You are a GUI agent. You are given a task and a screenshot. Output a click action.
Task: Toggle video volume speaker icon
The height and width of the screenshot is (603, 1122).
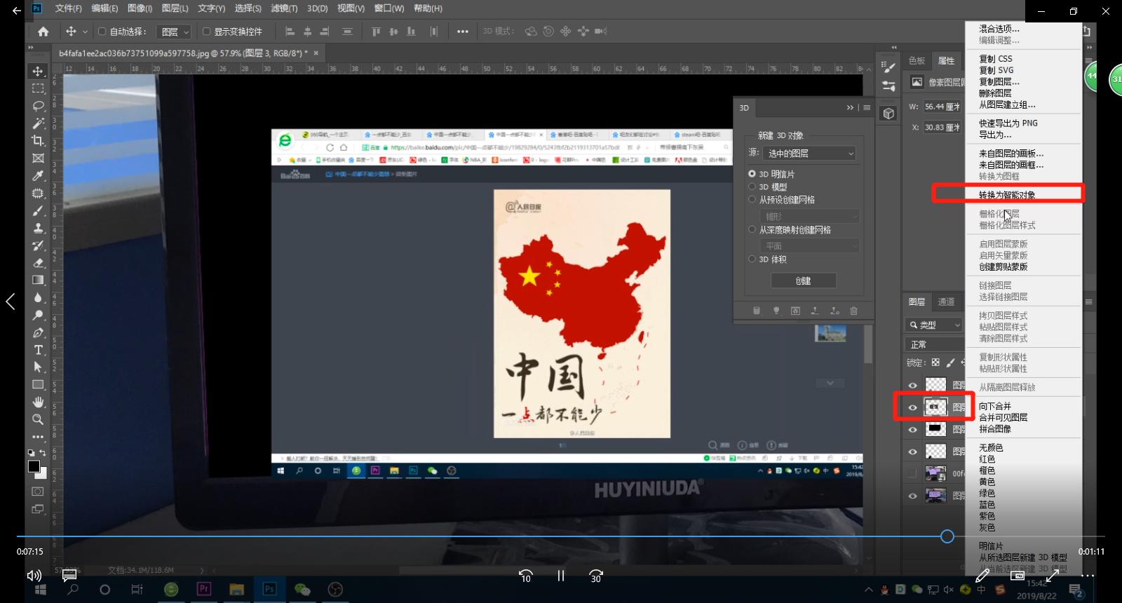pyautogui.click(x=34, y=576)
